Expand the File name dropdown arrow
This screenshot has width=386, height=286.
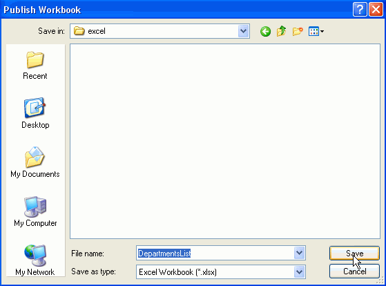(299, 253)
